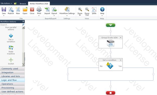Image resolution: width=157 pixels, height=95 pixels.
Task: Open the Site Actions menu
Action: coord(6,3)
